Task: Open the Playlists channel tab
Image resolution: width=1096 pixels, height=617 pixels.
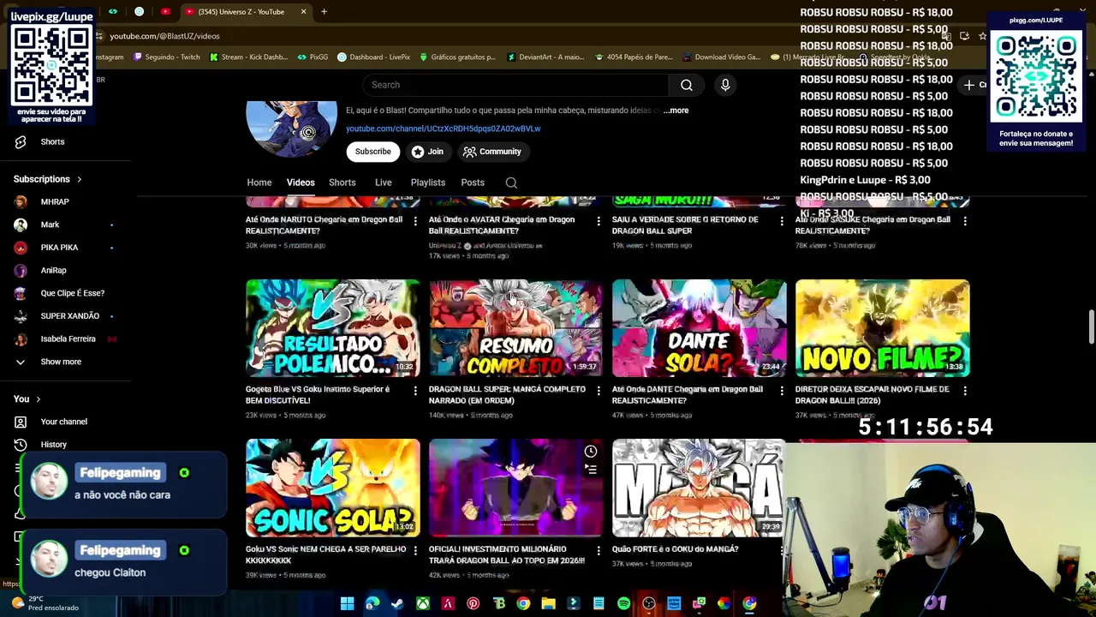Action: click(428, 183)
